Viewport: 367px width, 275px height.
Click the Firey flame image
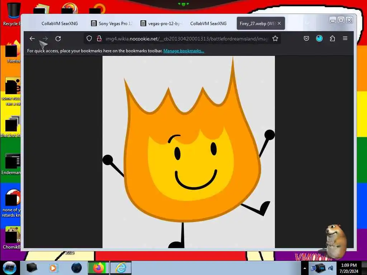pyautogui.click(x=189, y=152)
